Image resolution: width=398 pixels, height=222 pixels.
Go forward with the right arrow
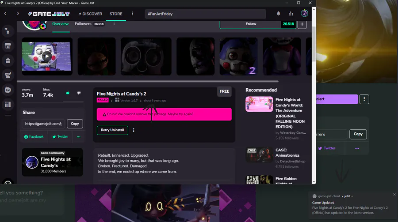[18, 14]
